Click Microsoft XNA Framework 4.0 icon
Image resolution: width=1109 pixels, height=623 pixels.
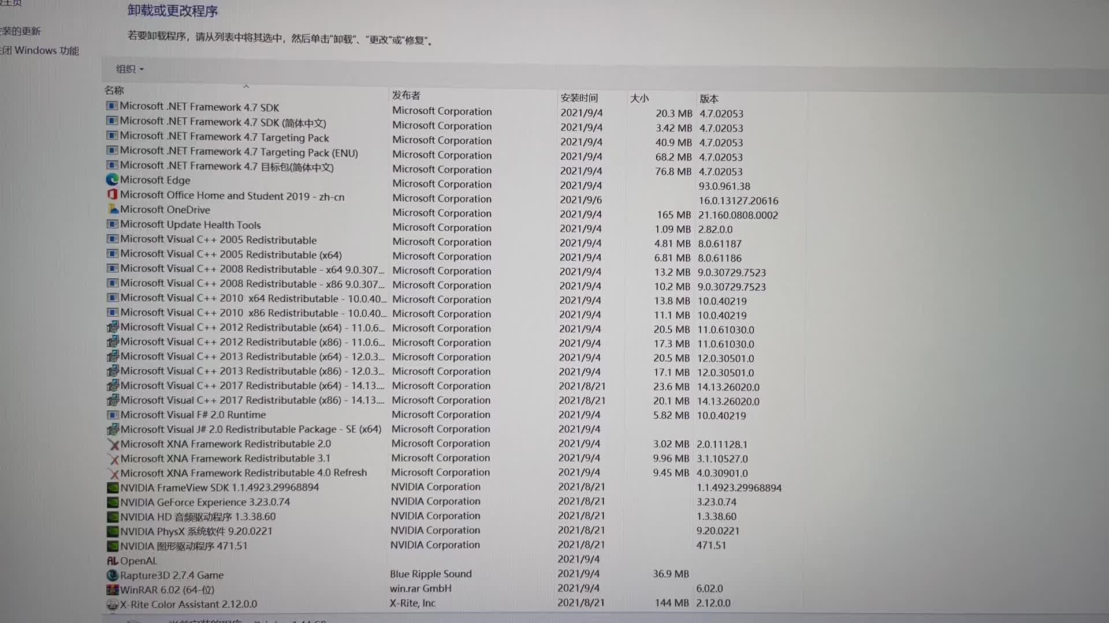(x=113, y=472)
